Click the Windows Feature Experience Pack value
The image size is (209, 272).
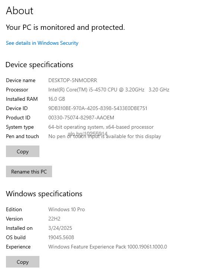108,247
